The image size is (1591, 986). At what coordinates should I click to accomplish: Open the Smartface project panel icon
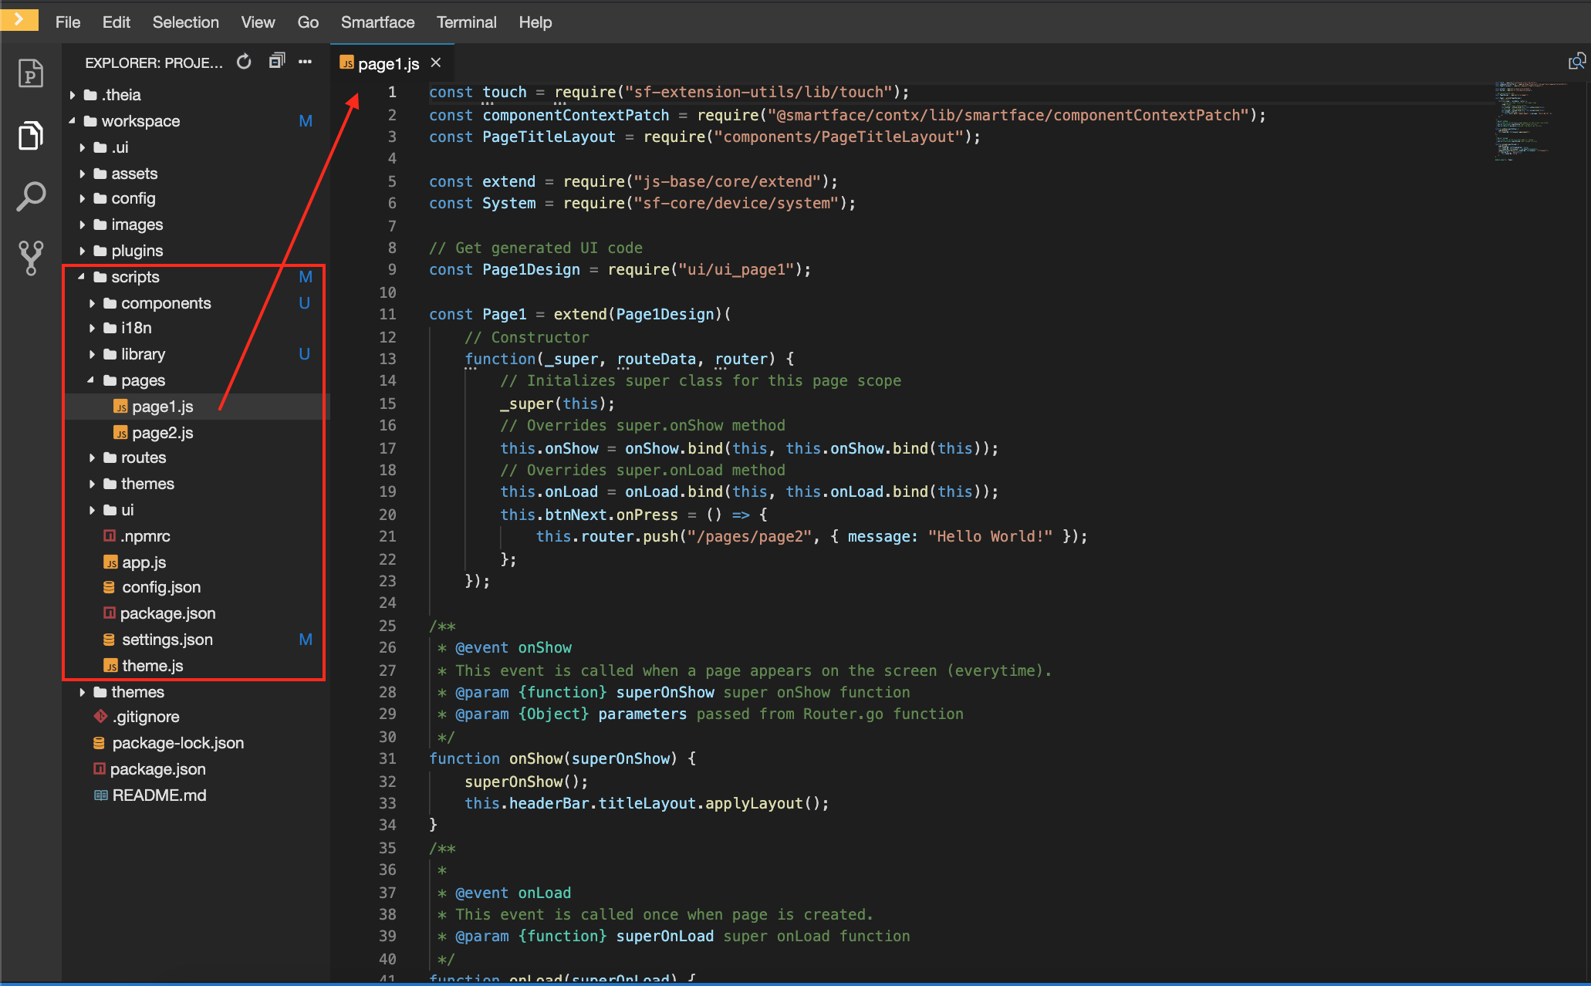pos(30,74)
